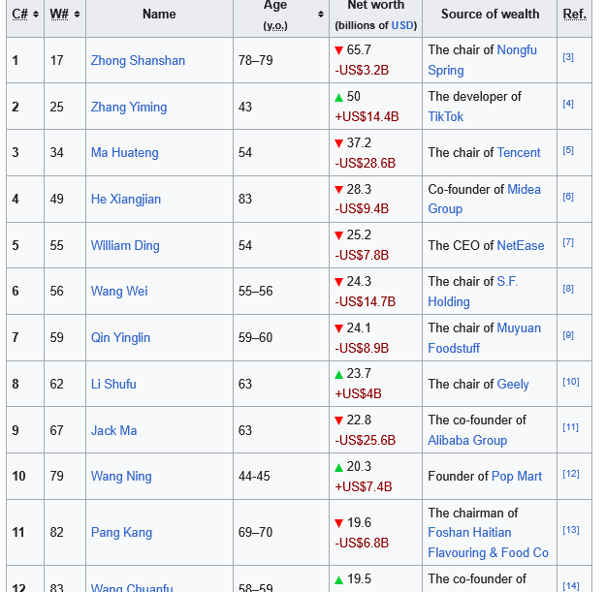
Task: Open the NetEase link
Action: (521, 245)
